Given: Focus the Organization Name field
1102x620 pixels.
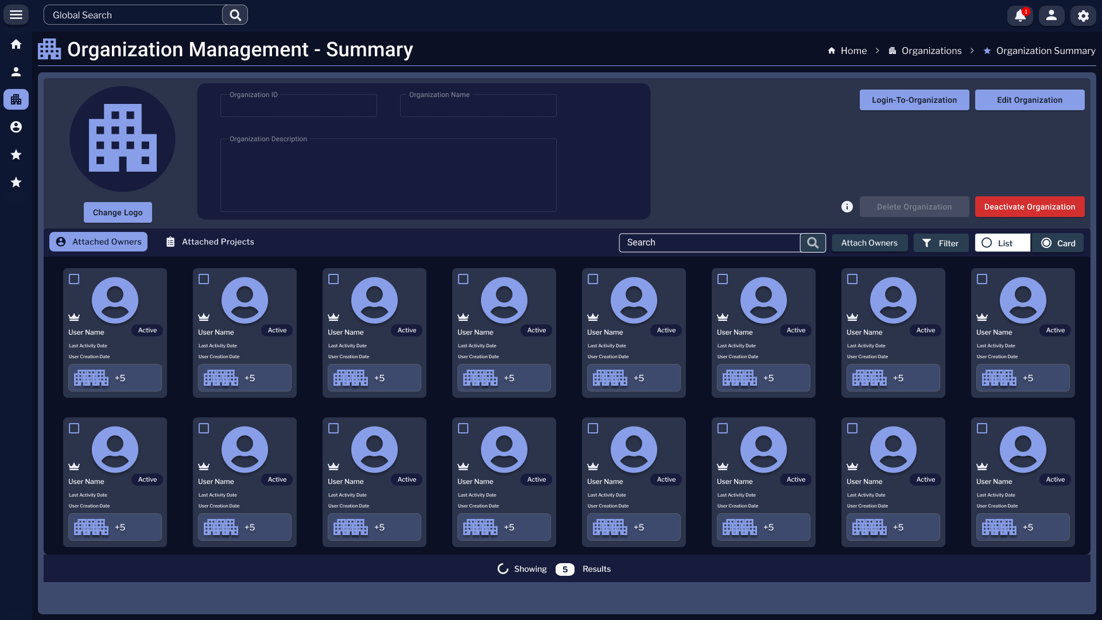Looking at the screenshot, I should 478,106.
